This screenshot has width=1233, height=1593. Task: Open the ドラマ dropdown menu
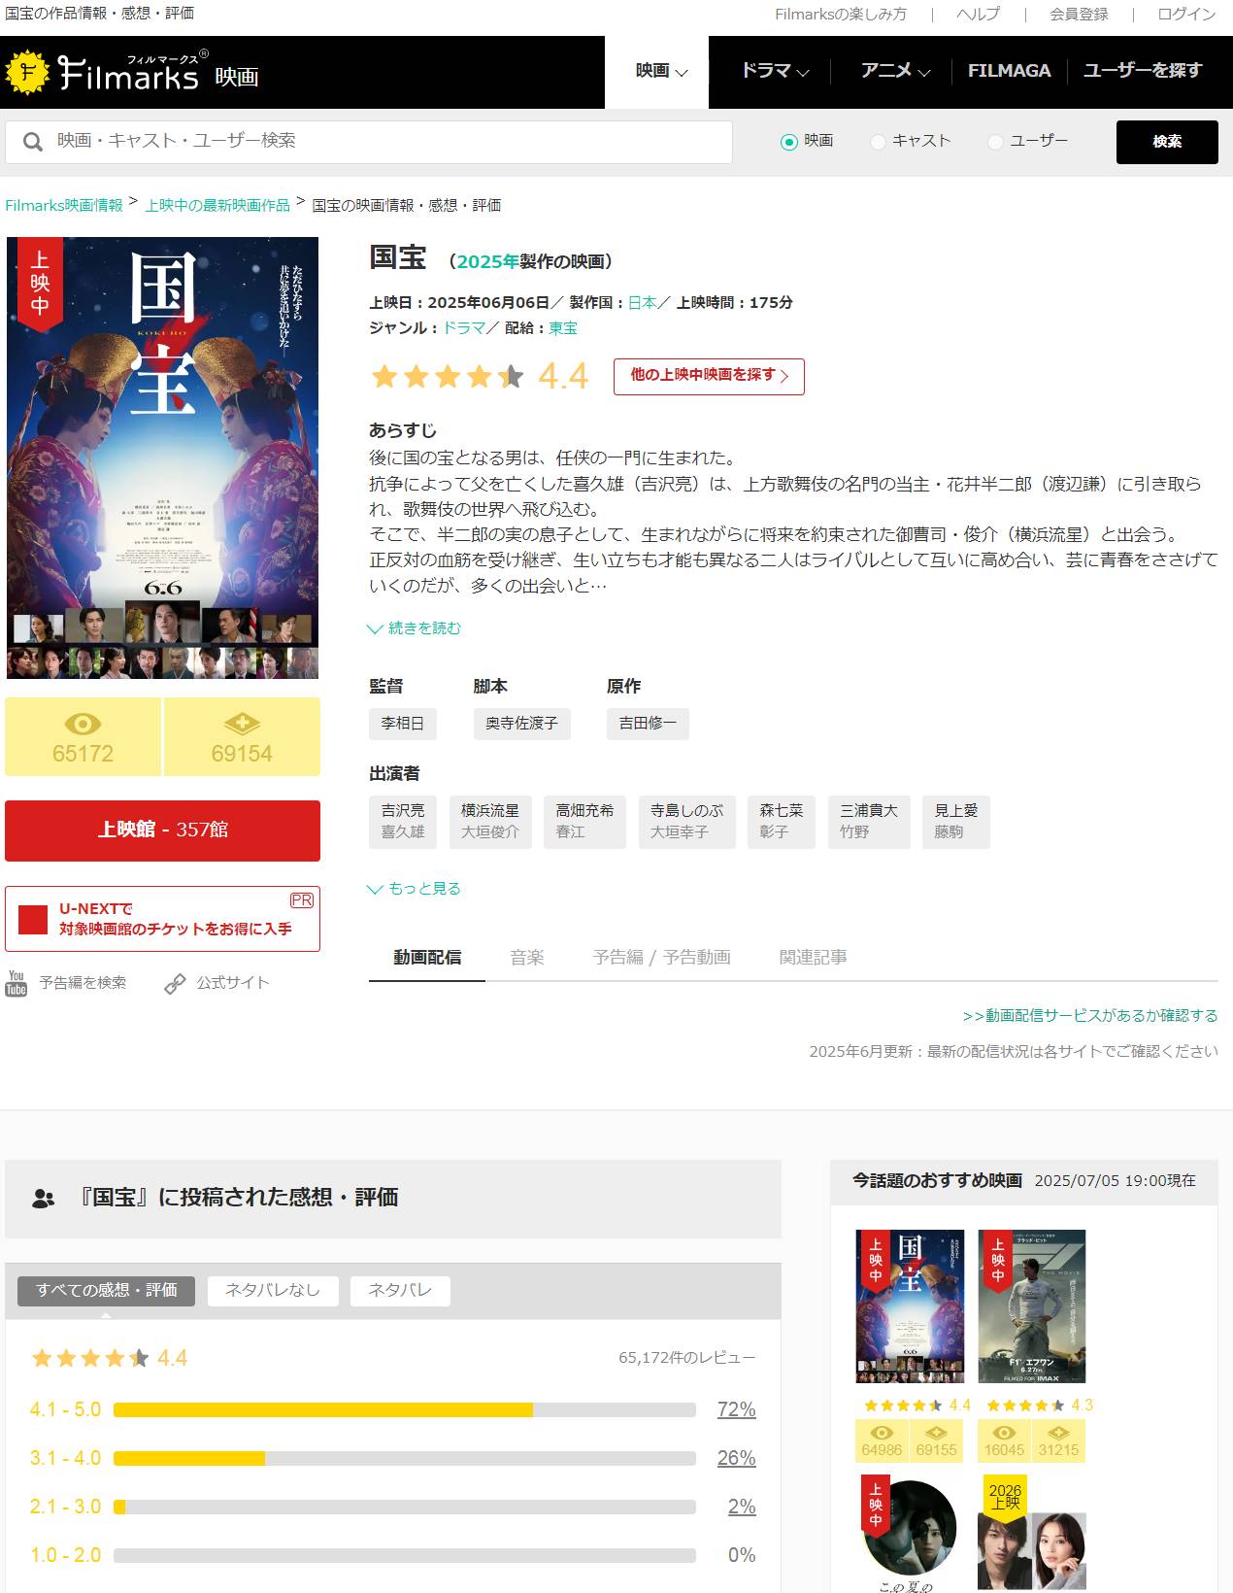775,71
